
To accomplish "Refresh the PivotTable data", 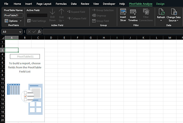I will [161, 13].
